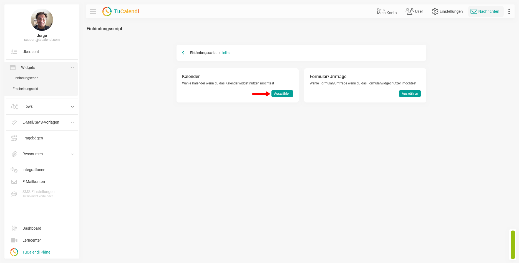This screenshot has width=519, height=263.
Task: Click the Kalender card heading
Action: click(x=191, y=76)
